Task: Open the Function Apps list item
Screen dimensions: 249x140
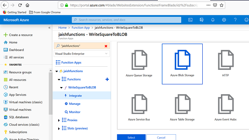Action: (x=71, y=63)
